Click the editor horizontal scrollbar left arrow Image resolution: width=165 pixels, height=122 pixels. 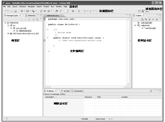point(50,87)
